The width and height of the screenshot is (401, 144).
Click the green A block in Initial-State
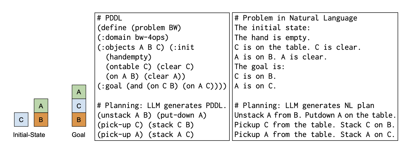point(41,106)
